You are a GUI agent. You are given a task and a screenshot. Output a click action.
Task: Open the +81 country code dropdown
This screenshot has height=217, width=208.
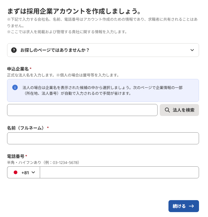[23, 172]
